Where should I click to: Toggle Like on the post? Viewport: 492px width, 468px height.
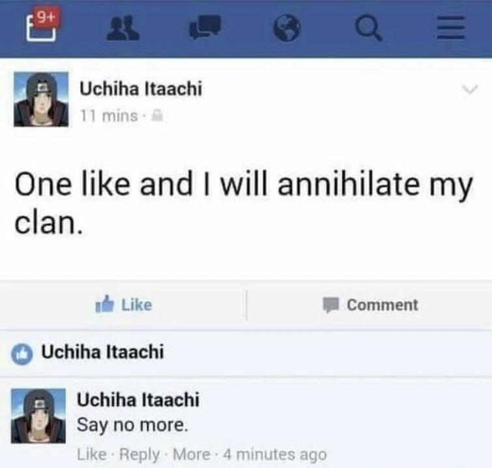pos(124,305)
